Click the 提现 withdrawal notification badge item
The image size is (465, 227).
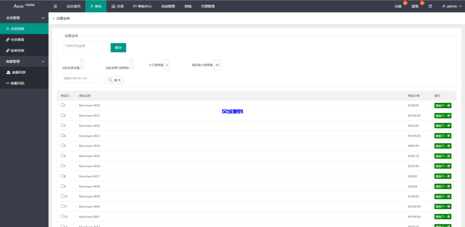(x=416, y=6)
